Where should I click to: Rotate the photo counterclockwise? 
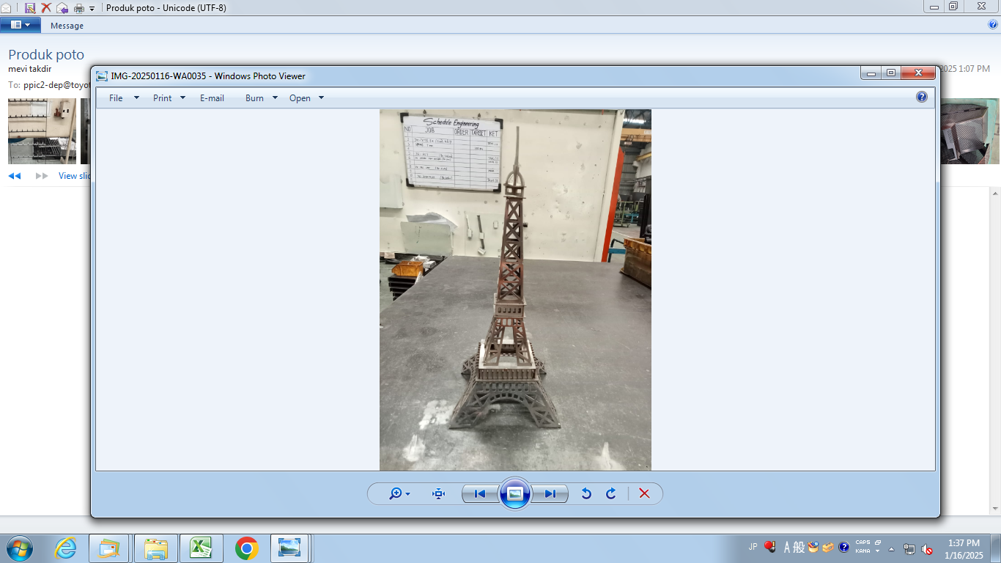click(x=586, y=493)
